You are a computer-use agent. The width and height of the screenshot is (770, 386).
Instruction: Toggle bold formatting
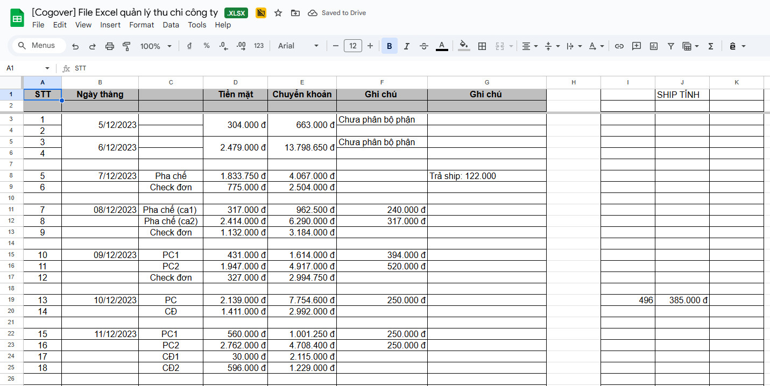[389, 46]
